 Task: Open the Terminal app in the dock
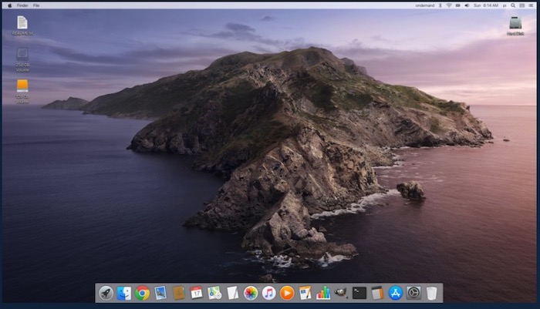[x=359, y=293]
